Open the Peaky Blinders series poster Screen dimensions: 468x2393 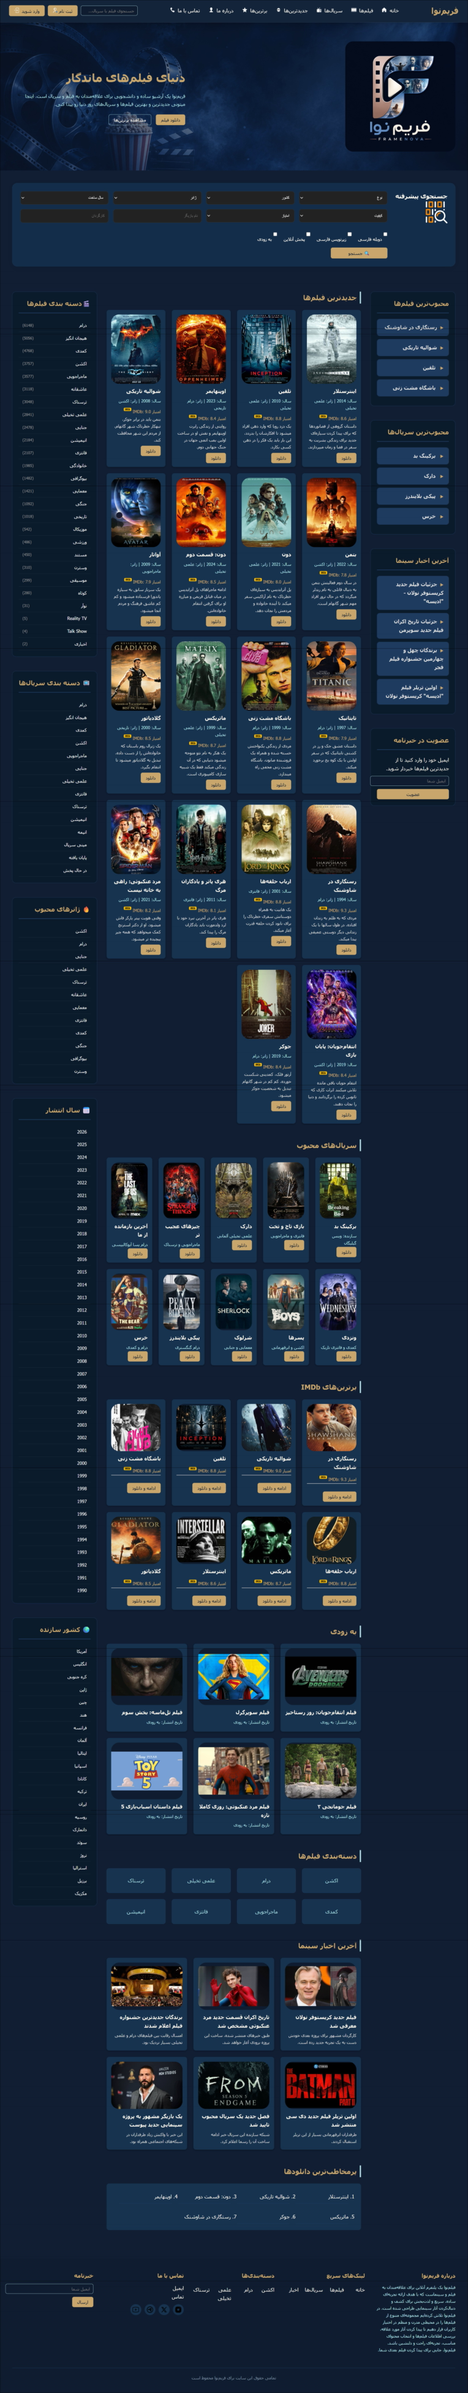pos(181,1302)
